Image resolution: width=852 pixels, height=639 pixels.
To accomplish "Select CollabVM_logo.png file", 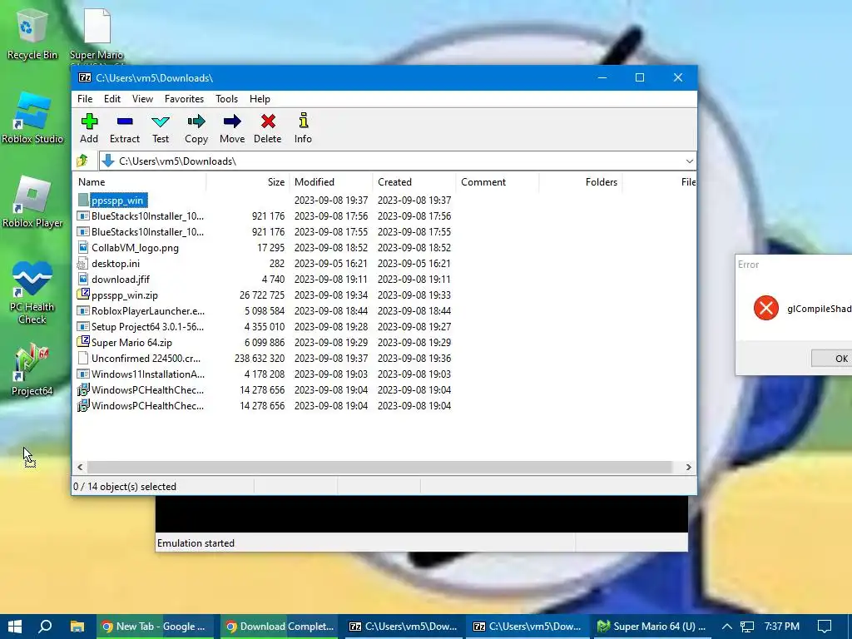I will [264, 247].
